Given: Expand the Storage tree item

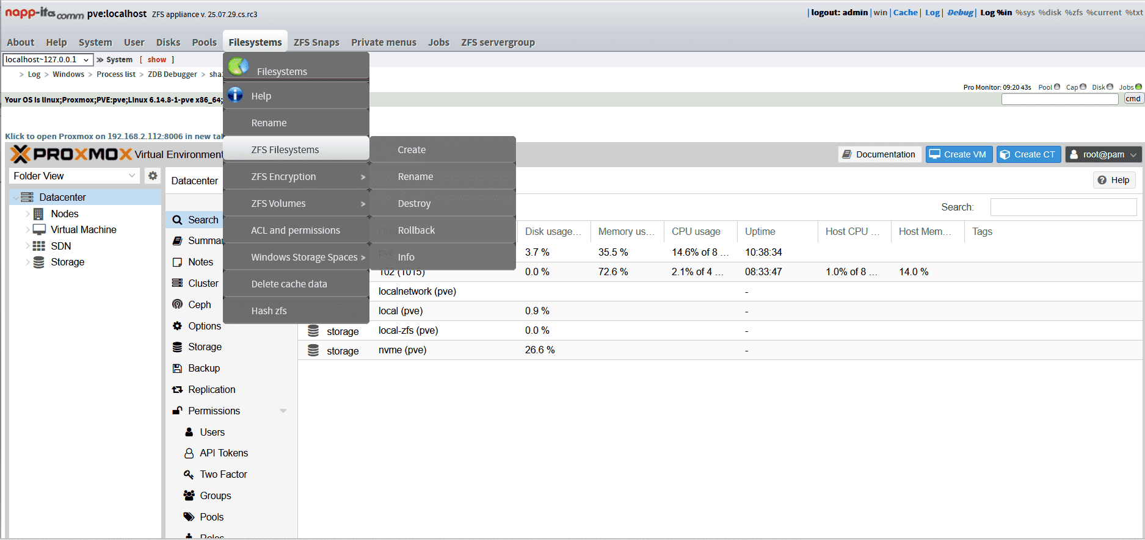Looking at the screenshot, I should point(27,262).
